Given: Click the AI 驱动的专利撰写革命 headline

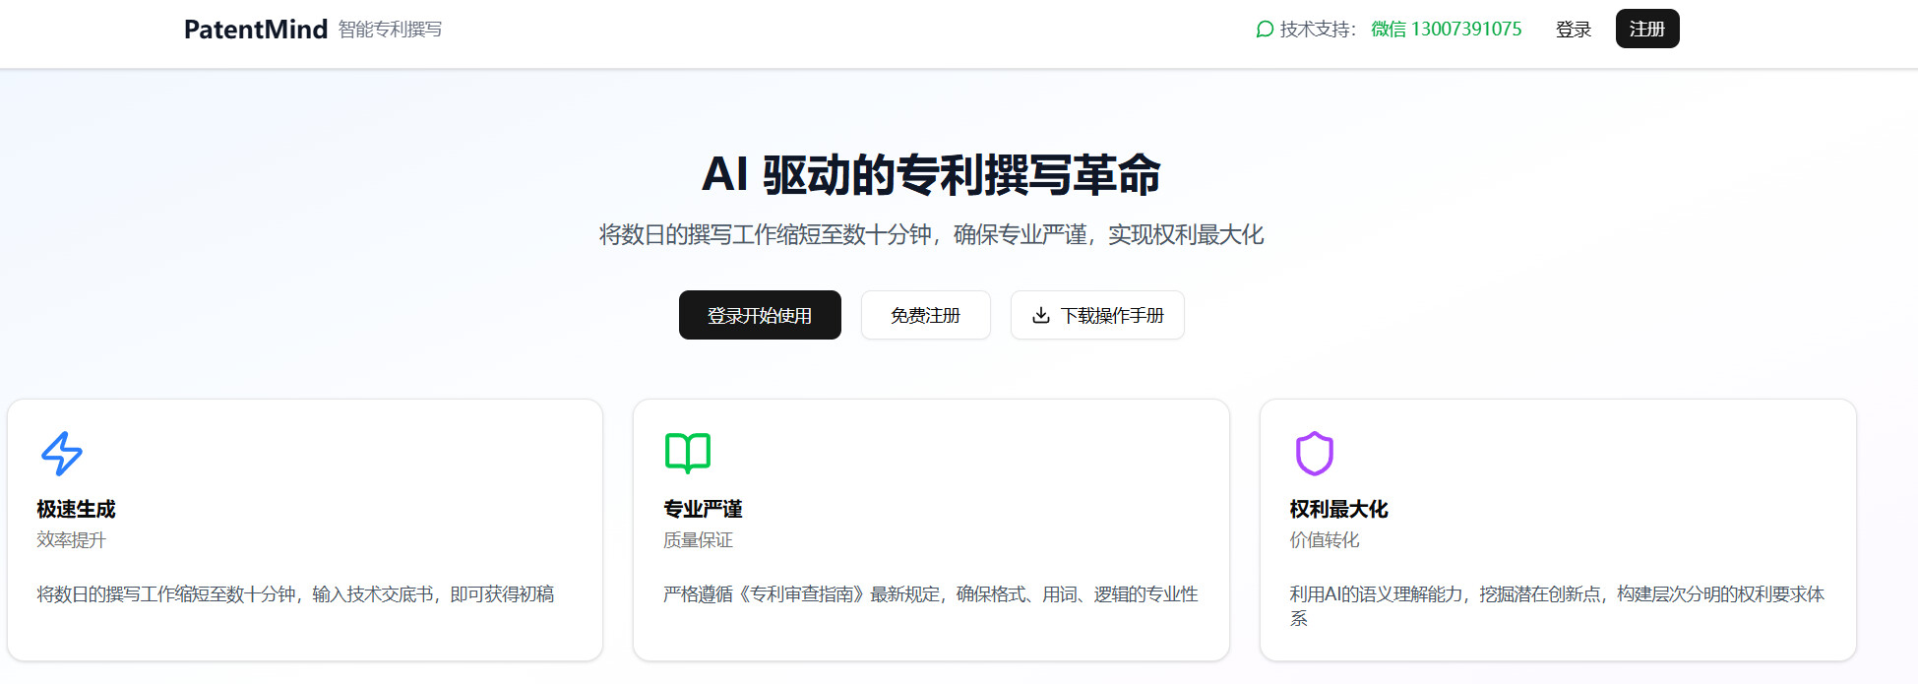Looking at the screenshot, I should click(x=931, y=175).
